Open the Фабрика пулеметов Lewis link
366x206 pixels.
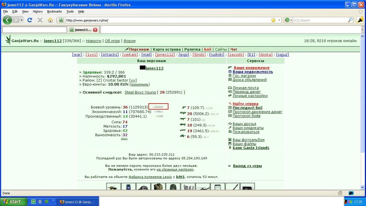[x=150, y=177]
